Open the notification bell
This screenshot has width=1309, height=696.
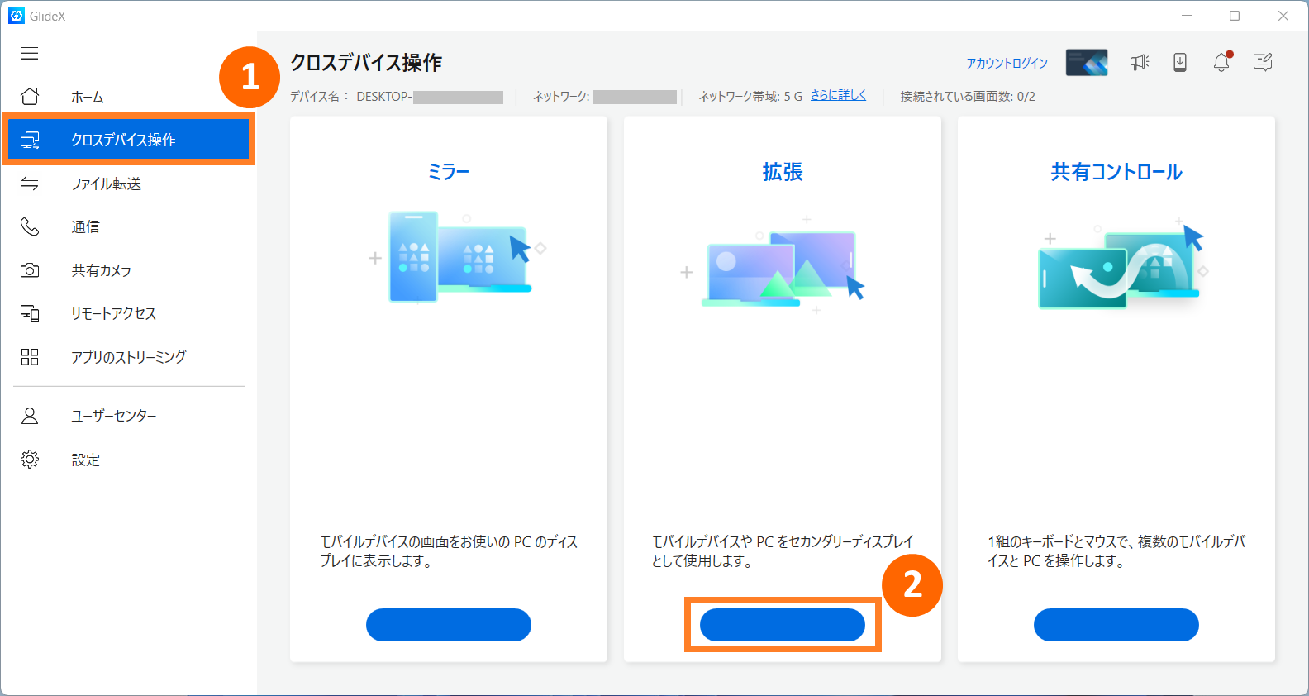click(x=1221, y=63)
